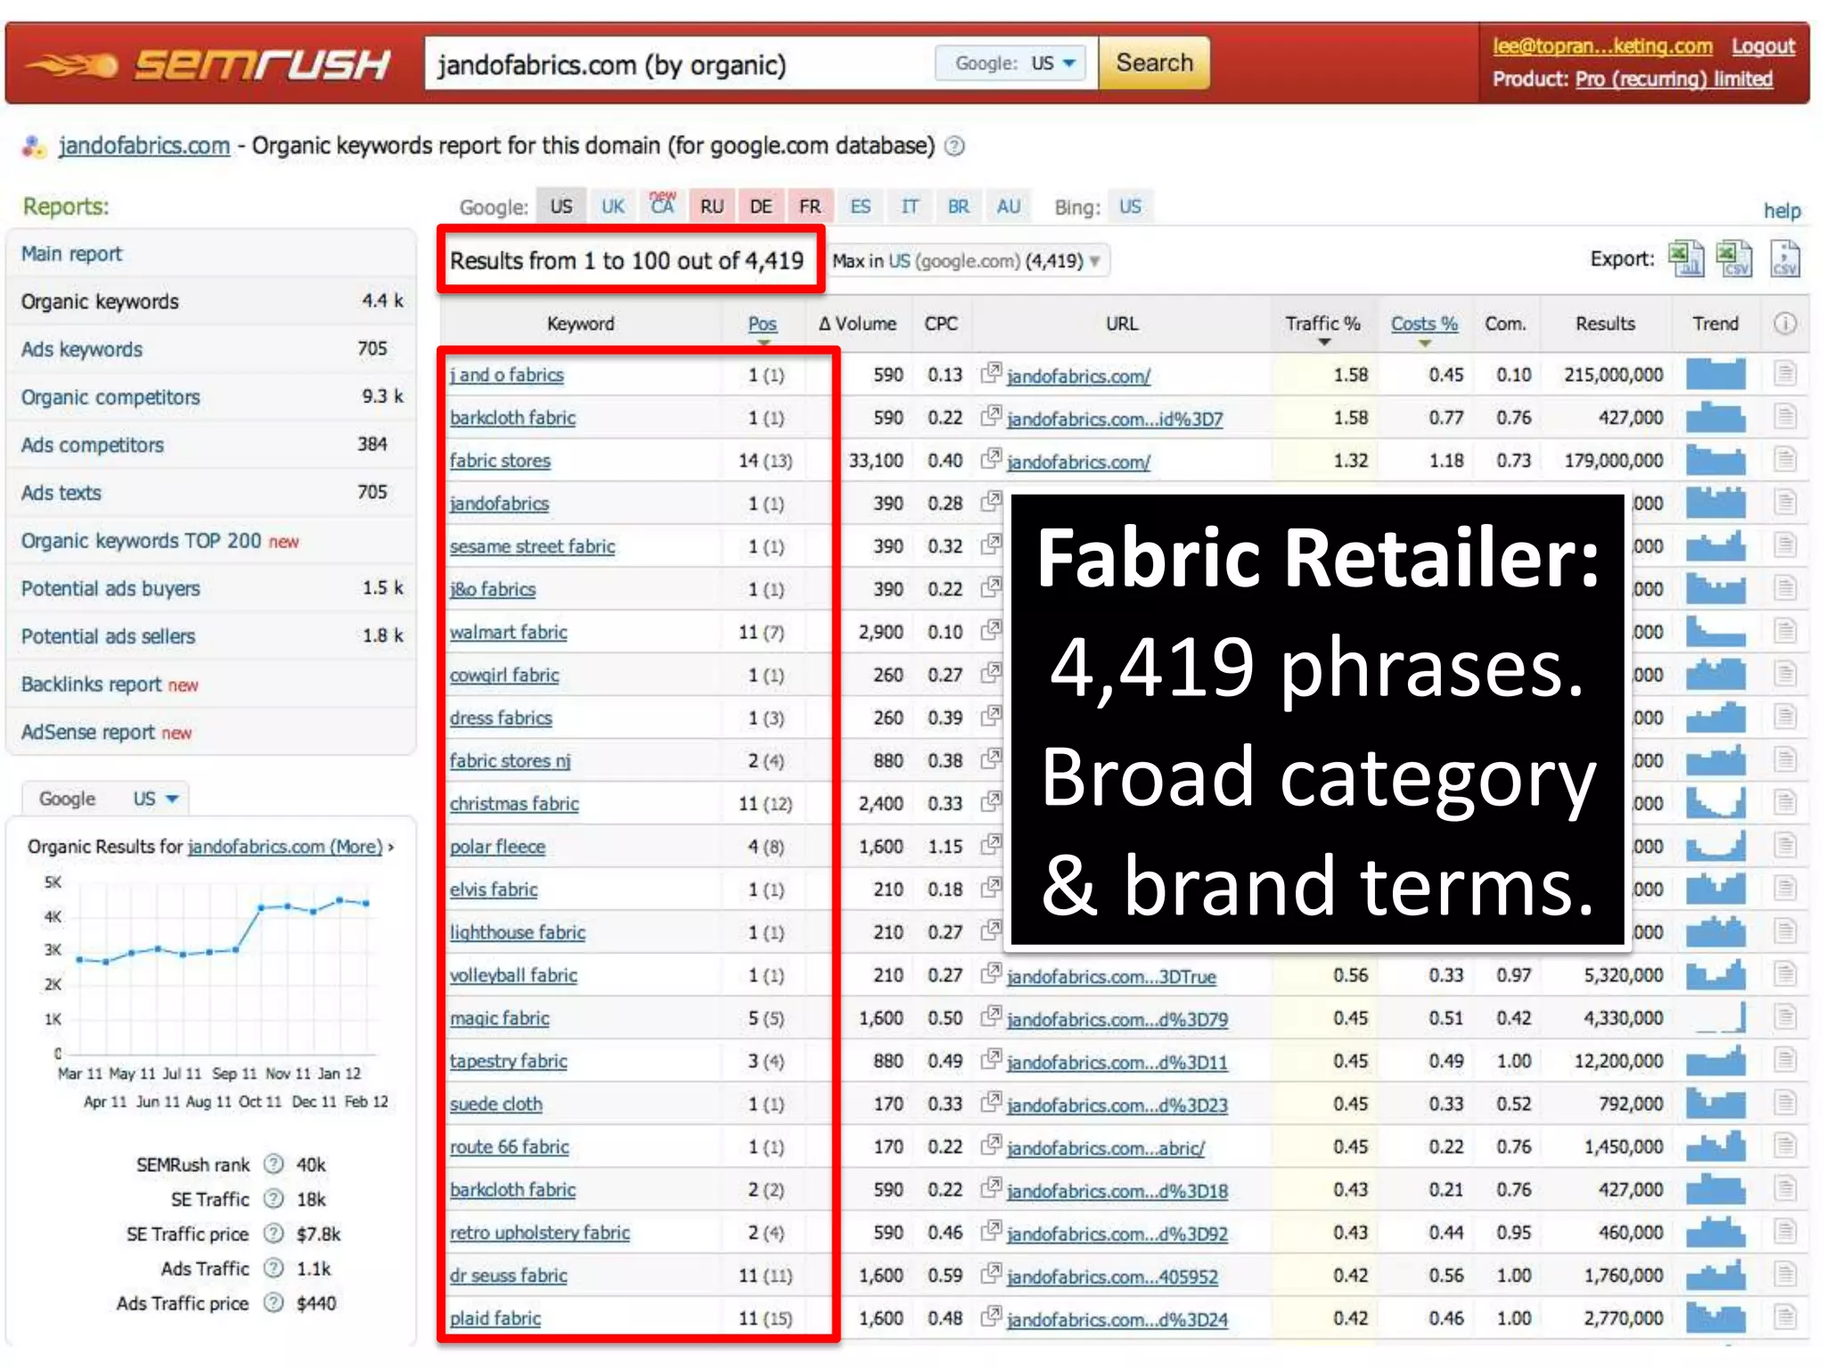1825x1369 pixels.
Task: Open external link icon for barkcloth fabric id%3D7 URL
Action: pos(991,416)
